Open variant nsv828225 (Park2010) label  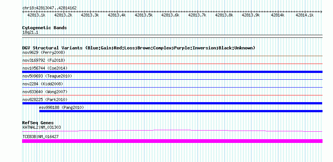(x=45, y=100)
